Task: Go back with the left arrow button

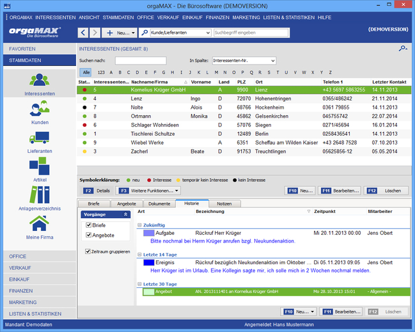Action: [x=83, y=33]
